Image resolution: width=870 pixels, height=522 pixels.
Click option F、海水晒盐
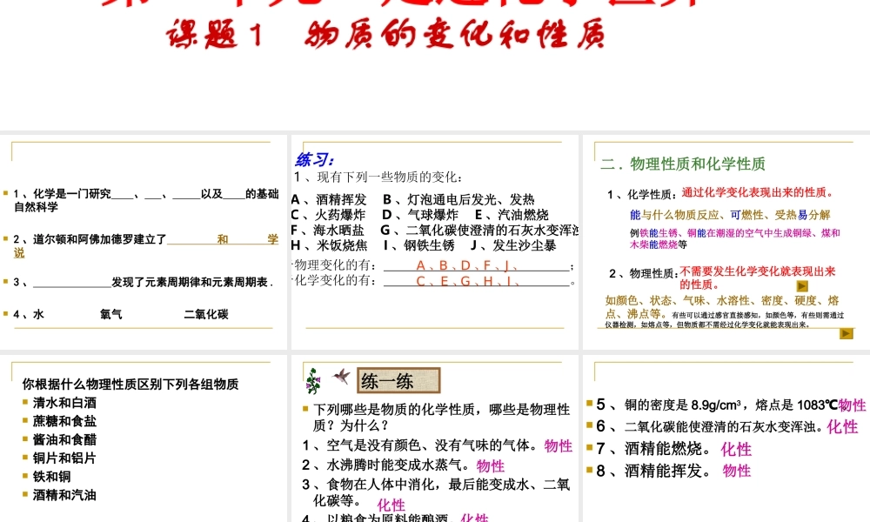[328, 230]
